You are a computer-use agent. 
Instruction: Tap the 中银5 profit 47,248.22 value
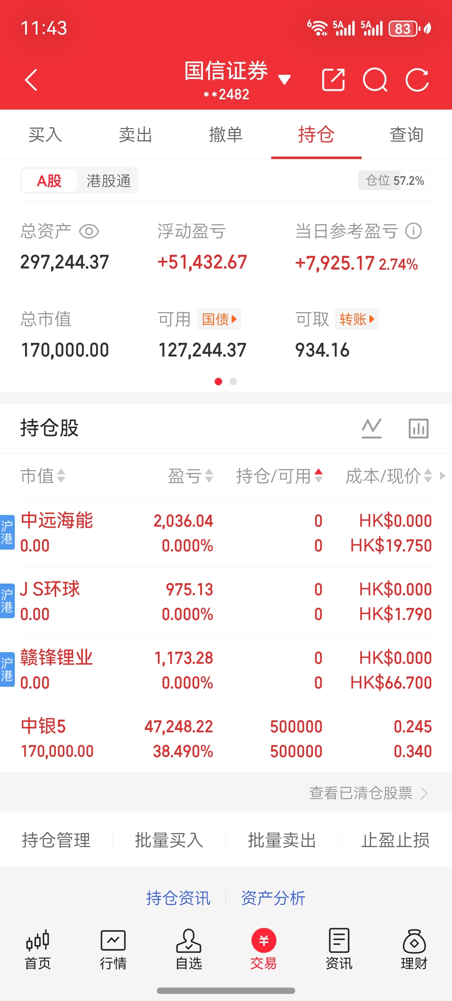click(179, 726)
